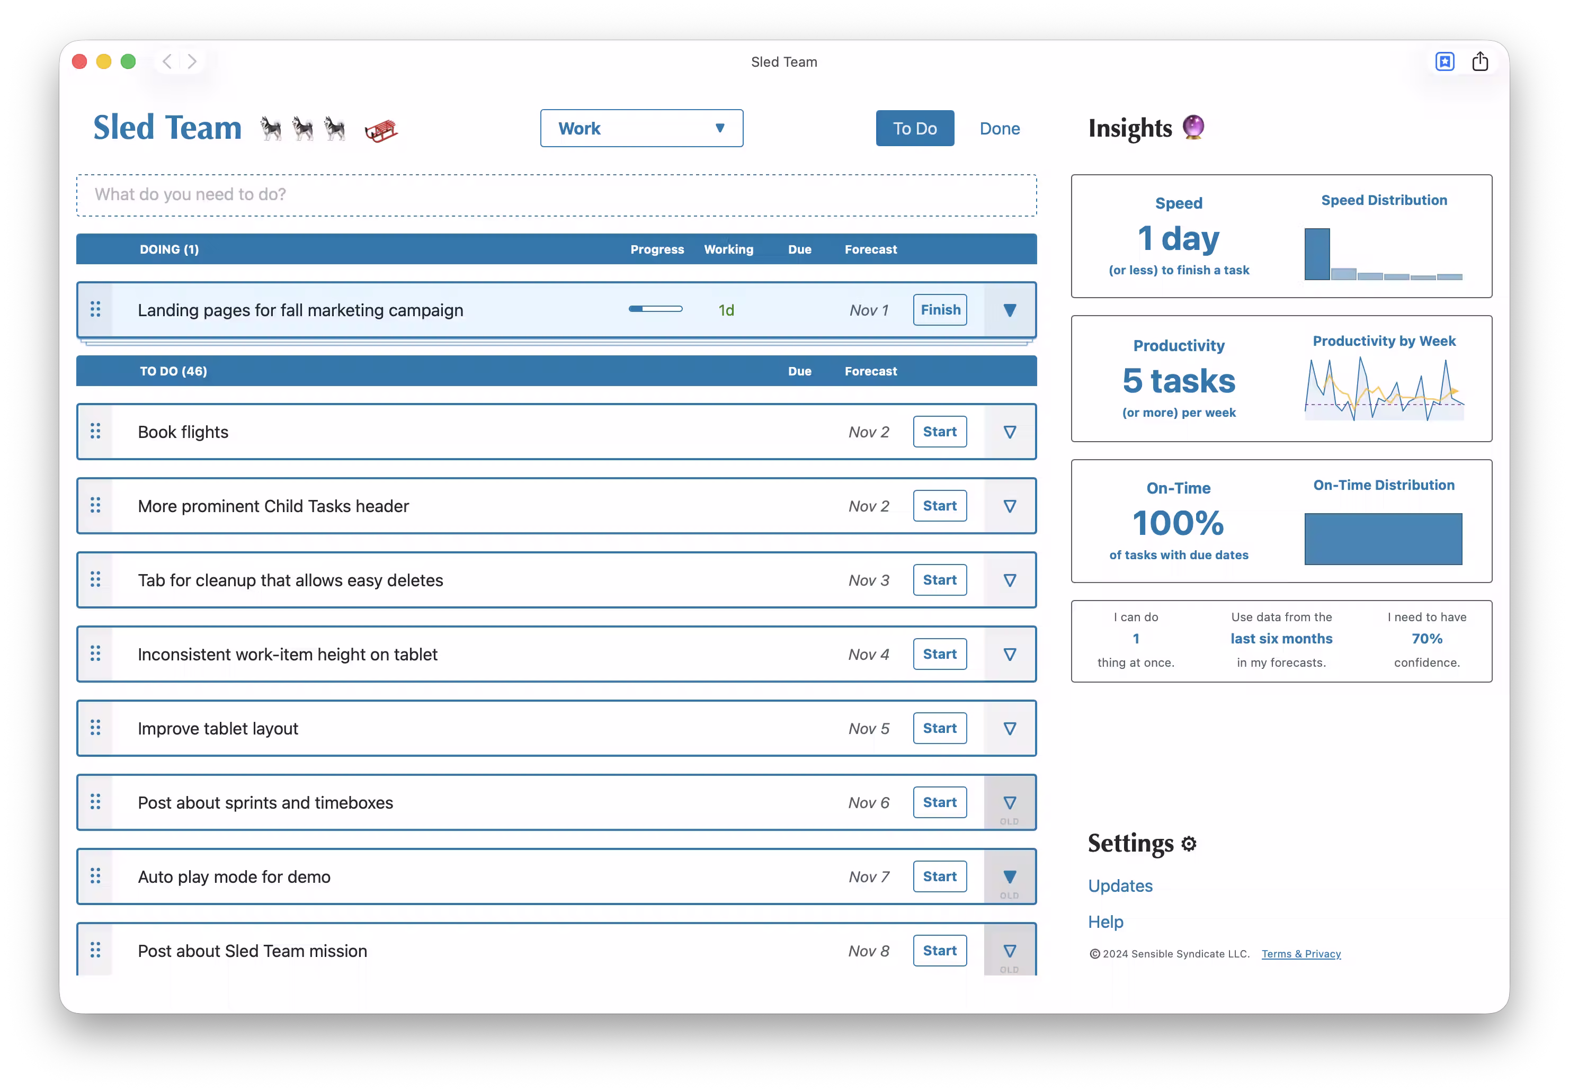The height and width of the screenshot is (1092, 1569).
Task: Open the Work list dropdown
Action: tap(641, 128)
